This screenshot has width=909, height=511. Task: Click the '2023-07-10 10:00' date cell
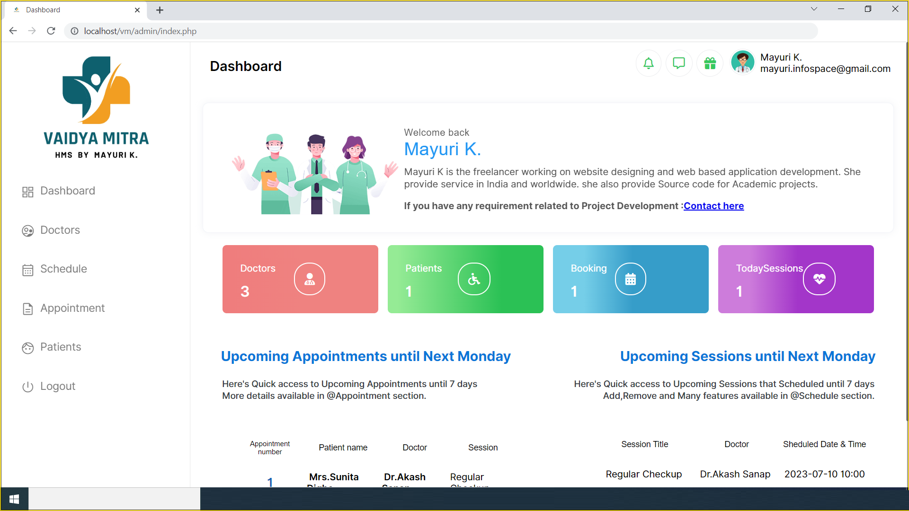(824, 474)
